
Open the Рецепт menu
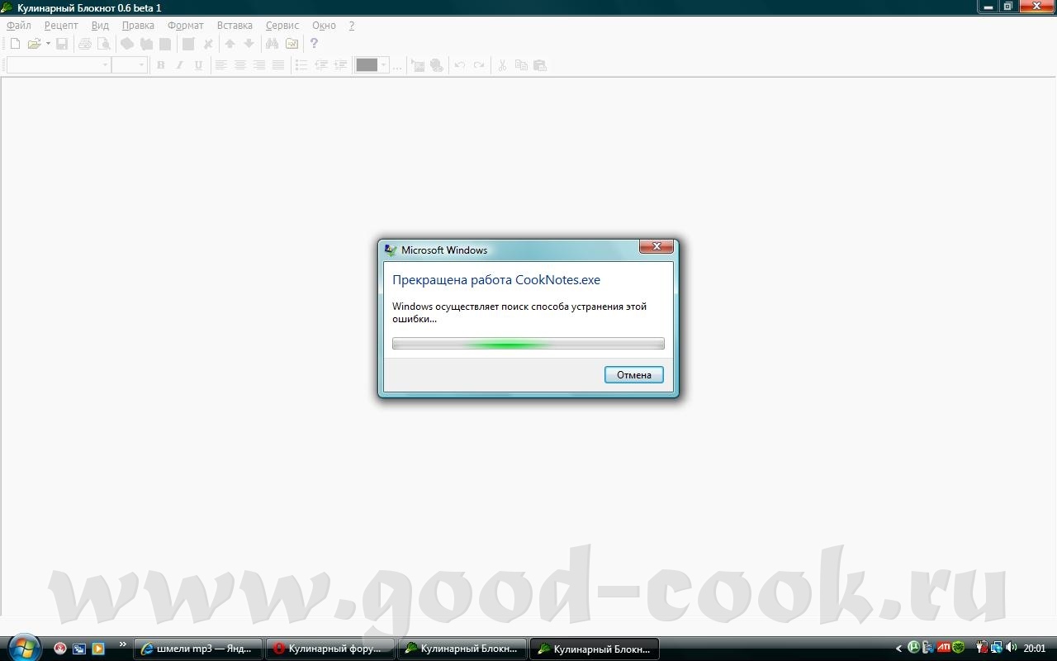61,26
